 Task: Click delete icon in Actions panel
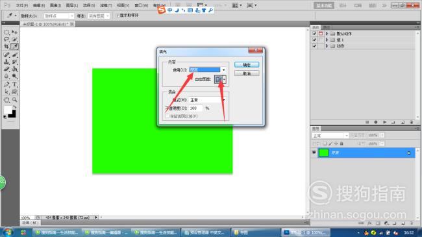coord(412,122)
